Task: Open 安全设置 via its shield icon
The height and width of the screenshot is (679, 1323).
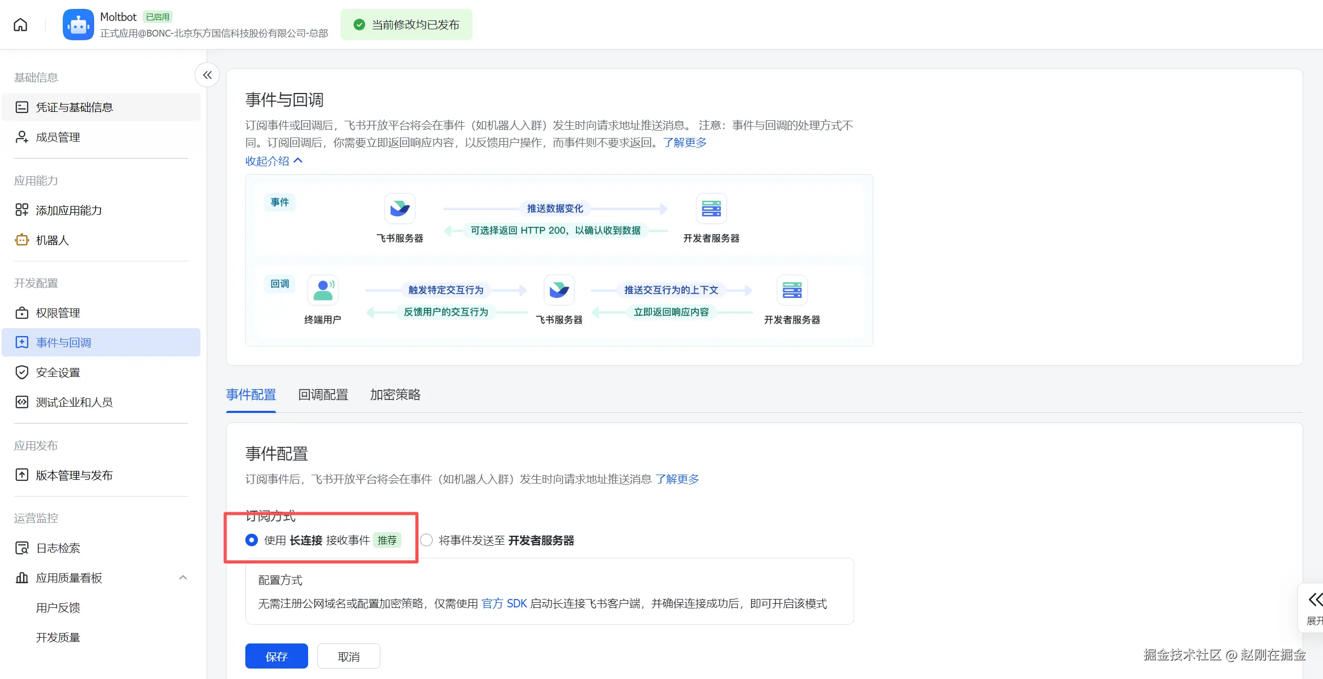Action: [21, 372]
